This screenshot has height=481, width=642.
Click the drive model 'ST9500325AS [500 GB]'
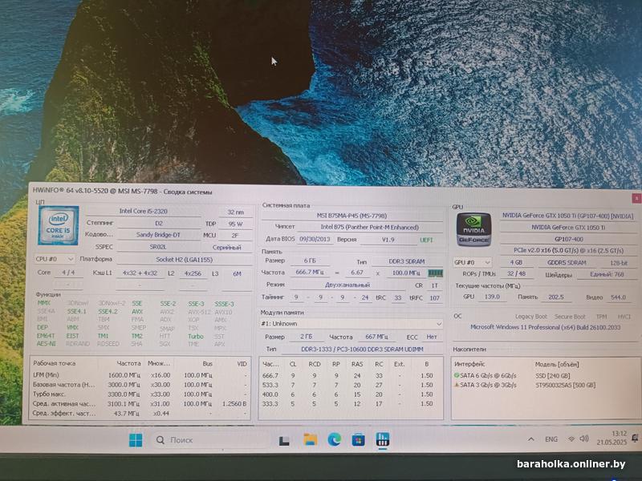pos(566,385)
